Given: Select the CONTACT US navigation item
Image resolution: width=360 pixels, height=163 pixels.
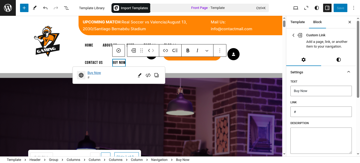Looking at the screenshot, I should click(94, 63).
